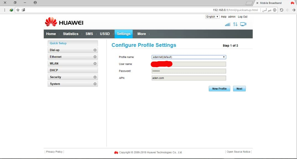
Task: Open the Help link
Action: [x=223, y=17]
